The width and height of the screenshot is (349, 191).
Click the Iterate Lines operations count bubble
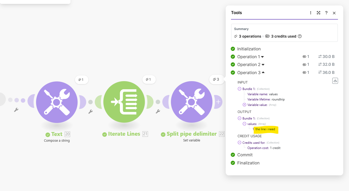(x=149, y=80)
